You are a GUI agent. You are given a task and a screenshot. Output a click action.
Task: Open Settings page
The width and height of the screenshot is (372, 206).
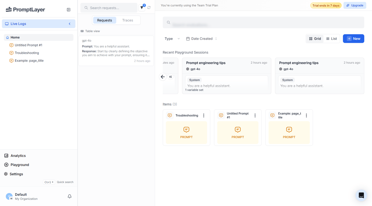tap(16, 174)
